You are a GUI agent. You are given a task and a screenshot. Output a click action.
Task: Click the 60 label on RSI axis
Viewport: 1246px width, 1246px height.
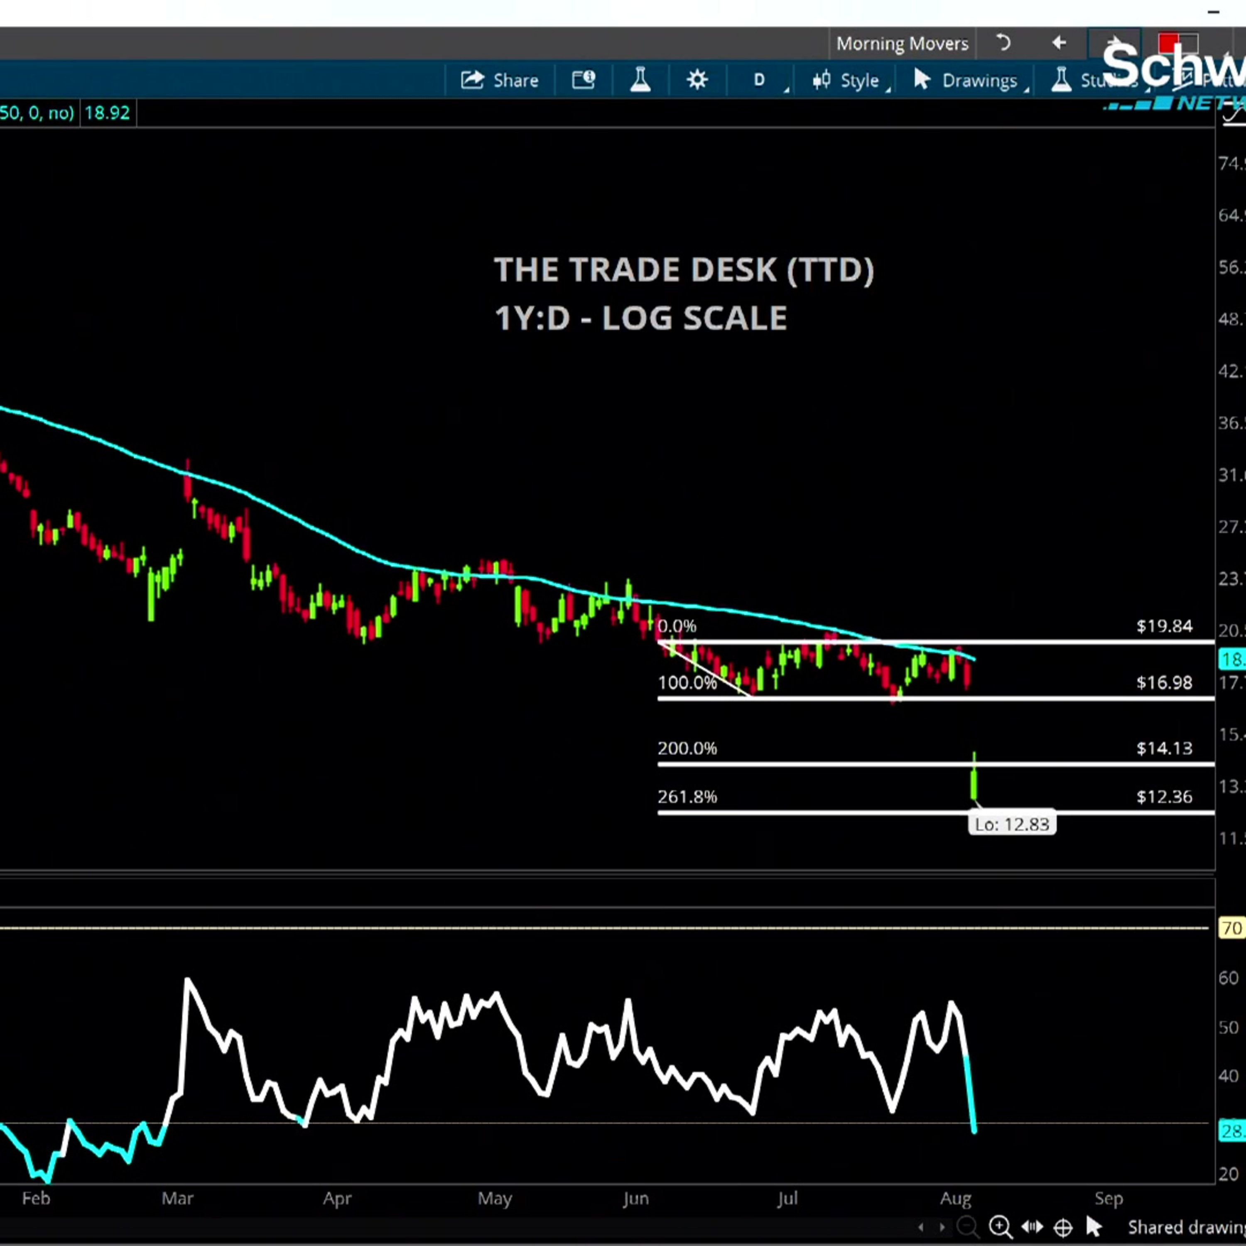(x=1229, y=979)
